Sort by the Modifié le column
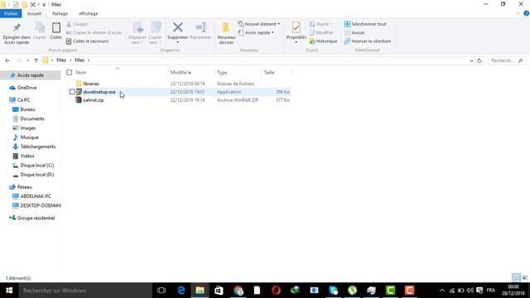The width and height of the screenshot is (530, 298). pos(181,73)
